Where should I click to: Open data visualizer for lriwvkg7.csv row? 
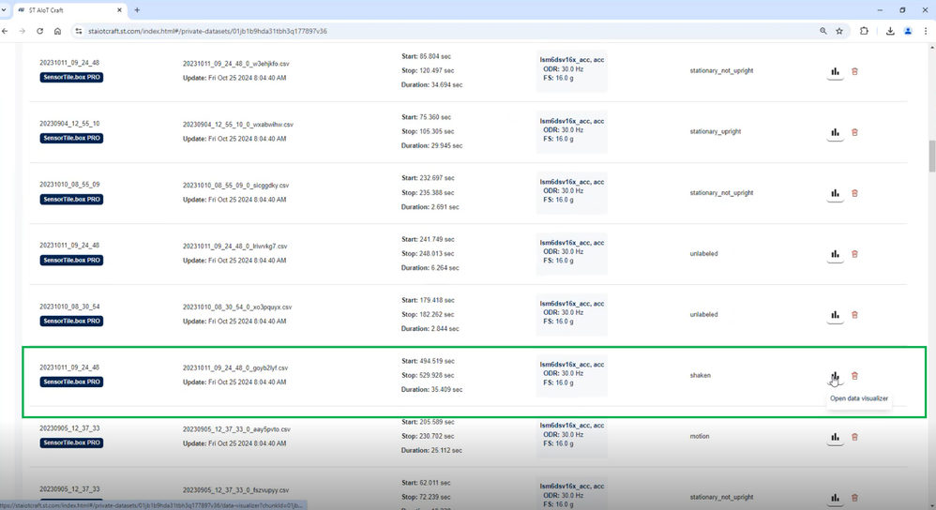click(835, 254)
